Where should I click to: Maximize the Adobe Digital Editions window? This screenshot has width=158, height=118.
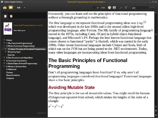(153, 2)
